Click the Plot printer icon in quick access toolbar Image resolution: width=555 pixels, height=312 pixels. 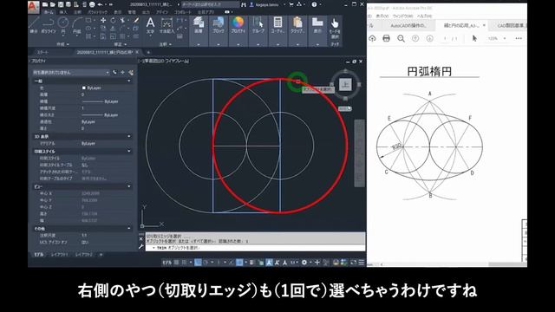coord(92,4)
